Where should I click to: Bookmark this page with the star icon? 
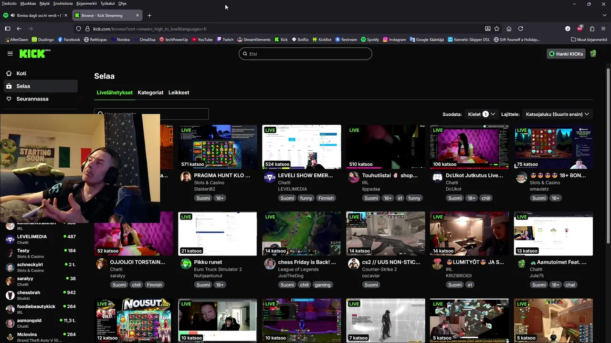[x=497, y=29]
